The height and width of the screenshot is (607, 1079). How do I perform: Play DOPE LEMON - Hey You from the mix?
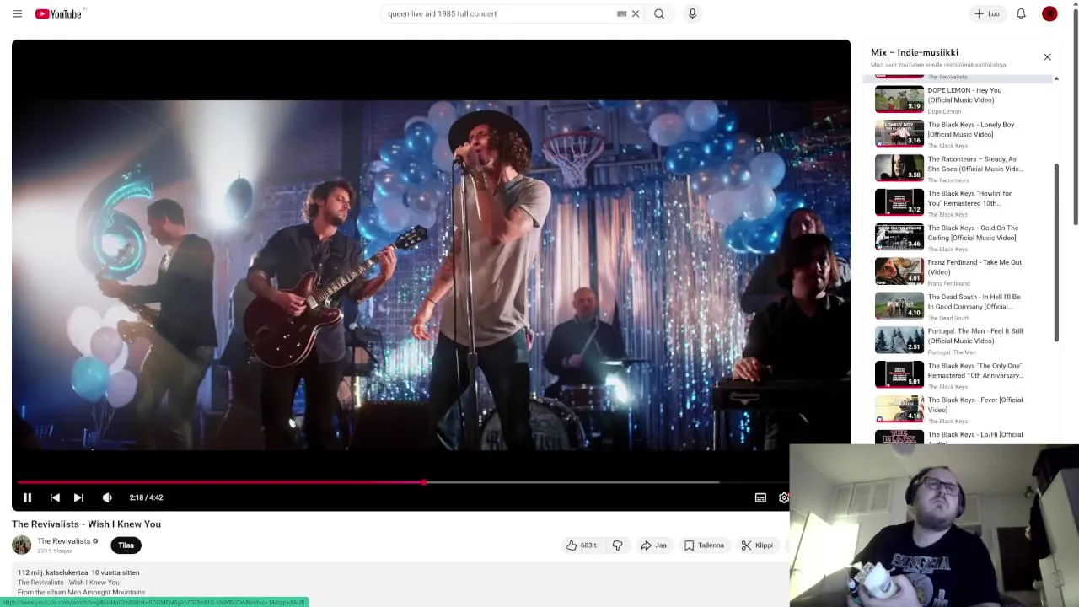point(964,95)
